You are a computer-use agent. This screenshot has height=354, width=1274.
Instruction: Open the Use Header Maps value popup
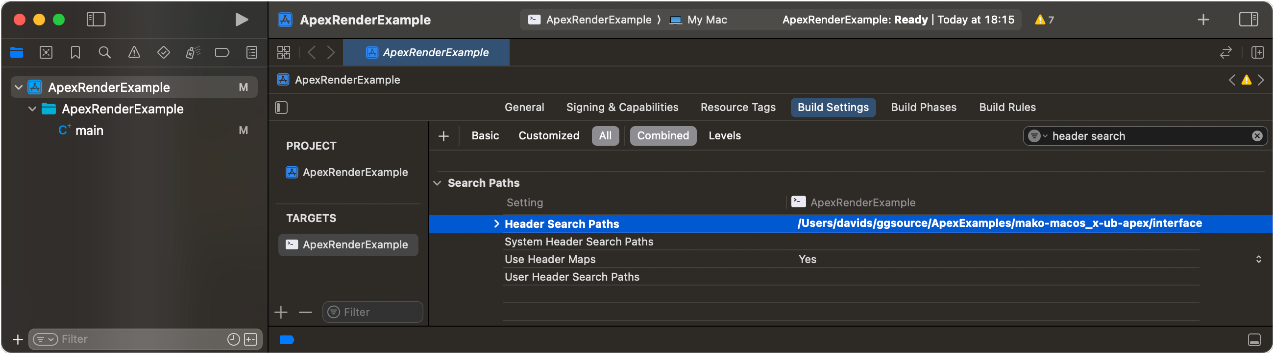1258,259
